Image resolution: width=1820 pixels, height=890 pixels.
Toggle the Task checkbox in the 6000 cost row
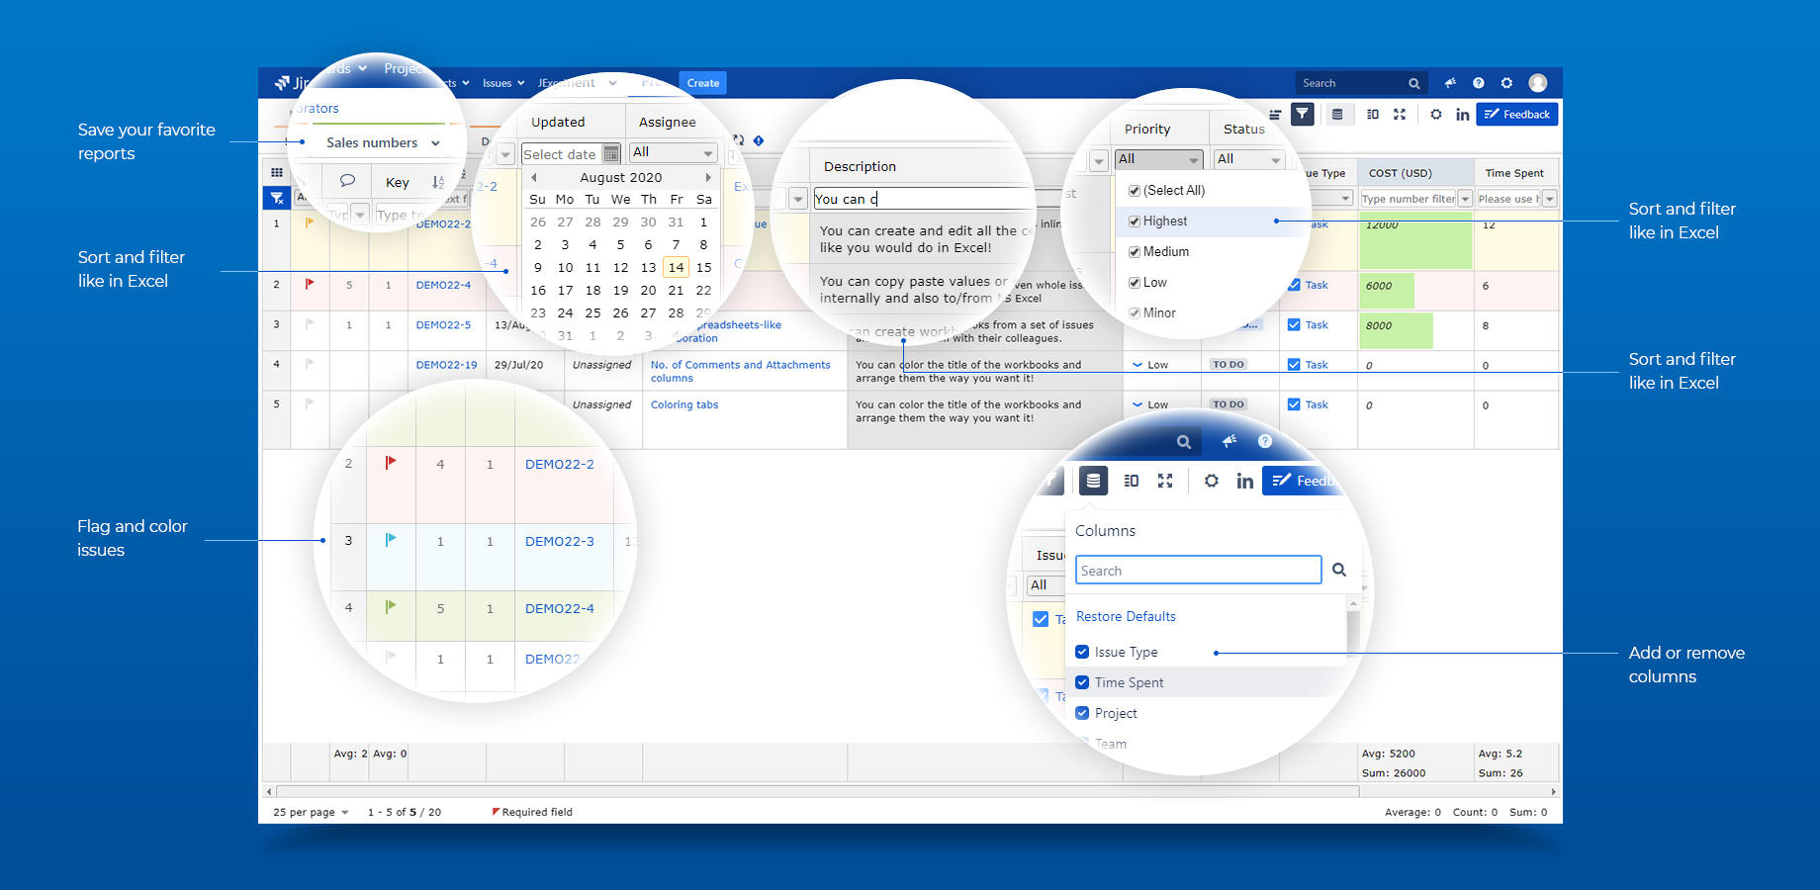tap(1294, 285)
